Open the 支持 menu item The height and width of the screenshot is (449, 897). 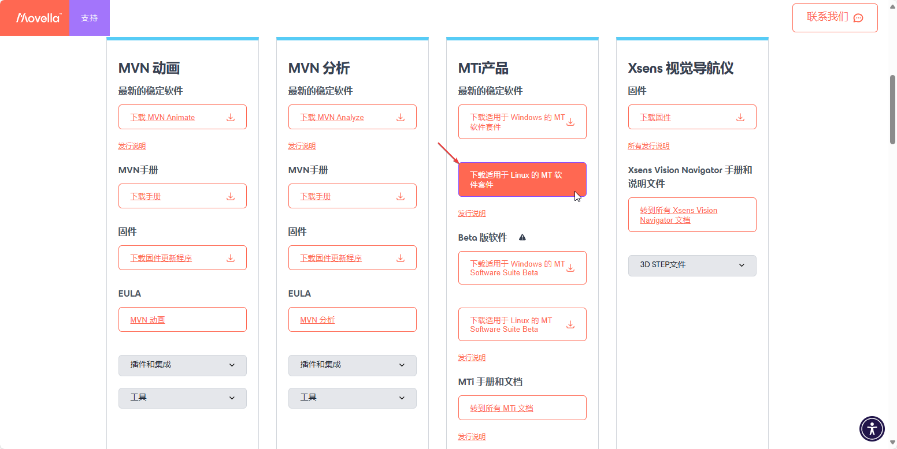[89, 18]
